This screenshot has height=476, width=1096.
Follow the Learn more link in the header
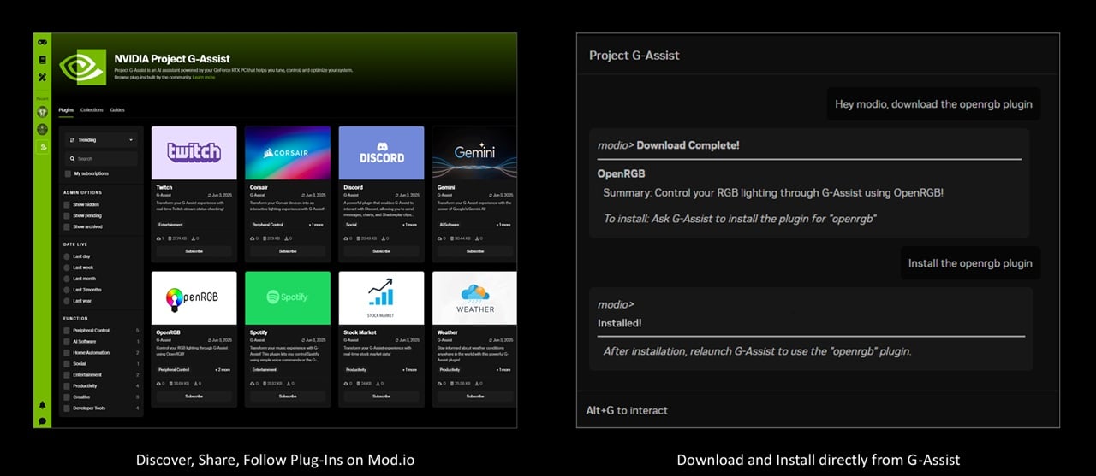click(204, 78)
